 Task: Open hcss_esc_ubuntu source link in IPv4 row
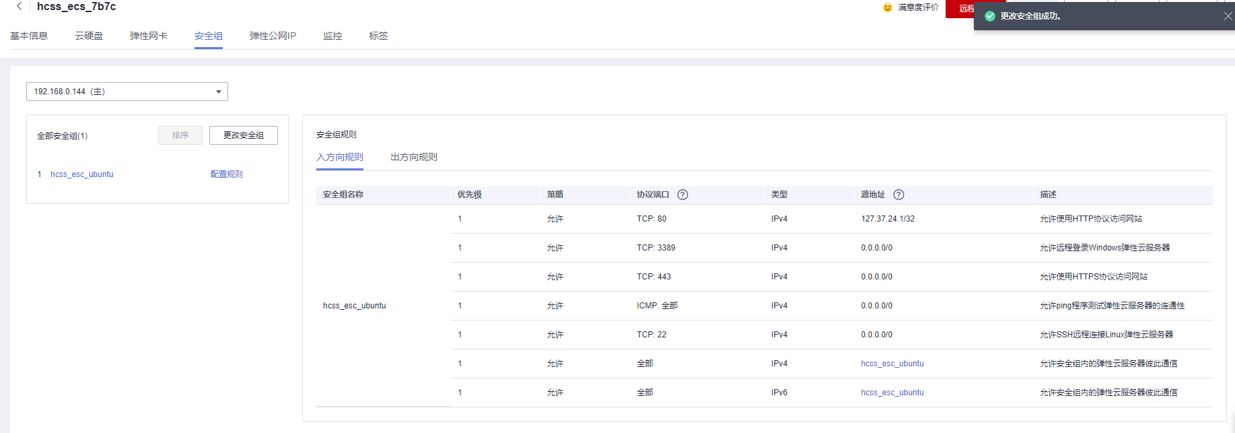tap(892, 364)
